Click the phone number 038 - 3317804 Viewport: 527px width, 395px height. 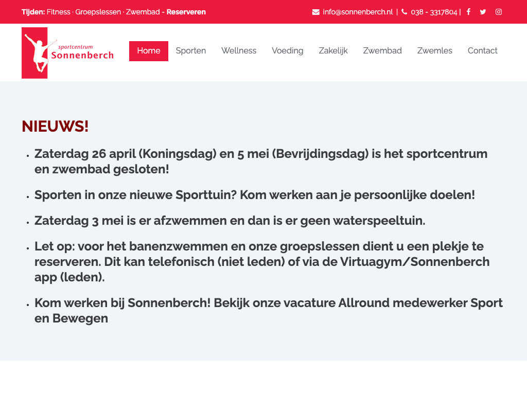(x=434, y=12)
